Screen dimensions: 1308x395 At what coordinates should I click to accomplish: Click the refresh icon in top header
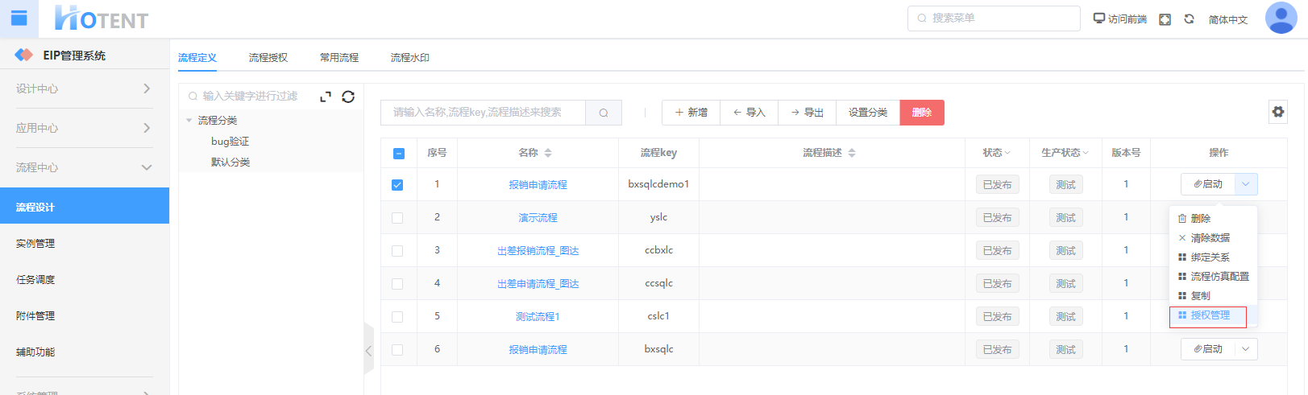(x=1189, y=19)
